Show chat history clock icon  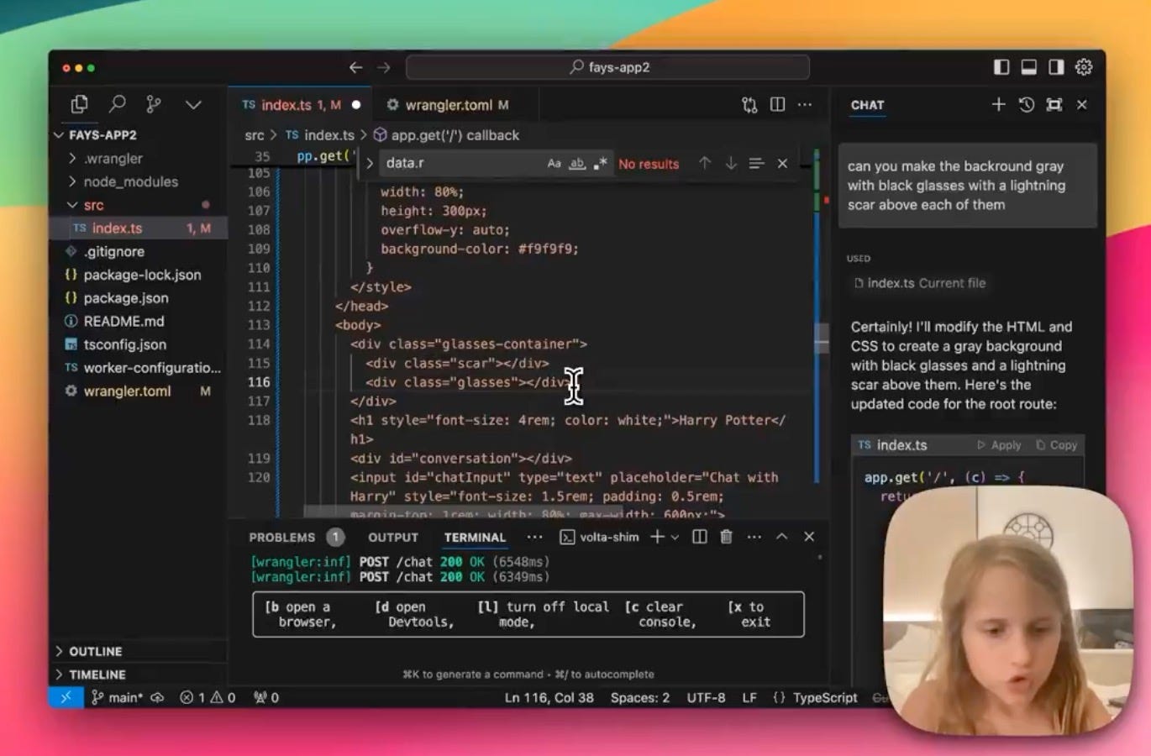1027,105
